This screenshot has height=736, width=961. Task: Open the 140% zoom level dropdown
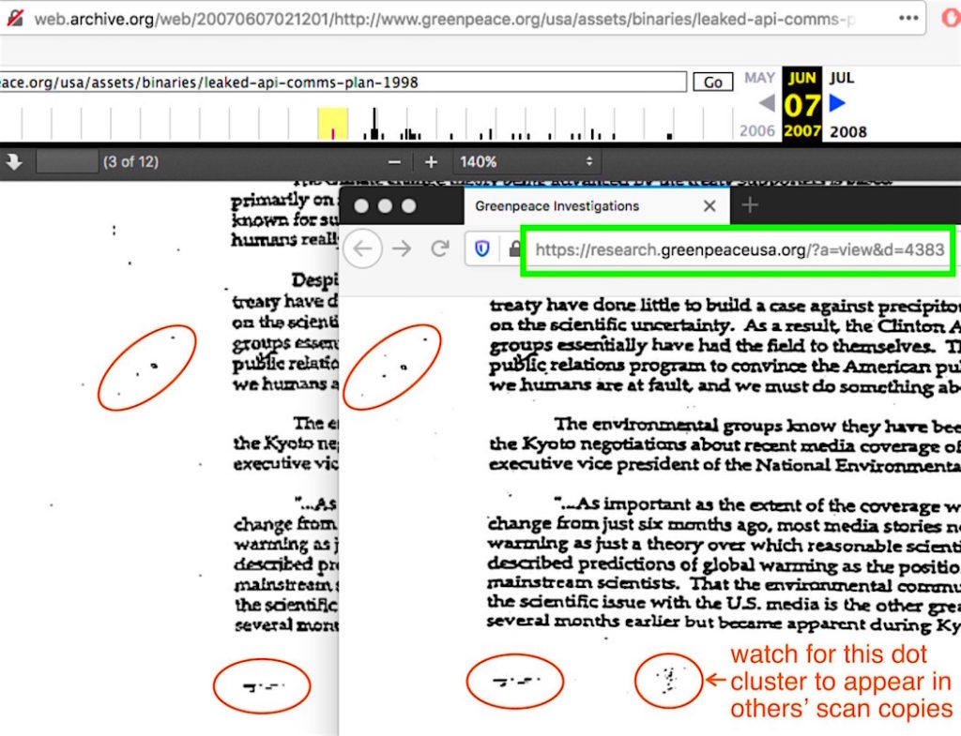(x=526, y=162)
